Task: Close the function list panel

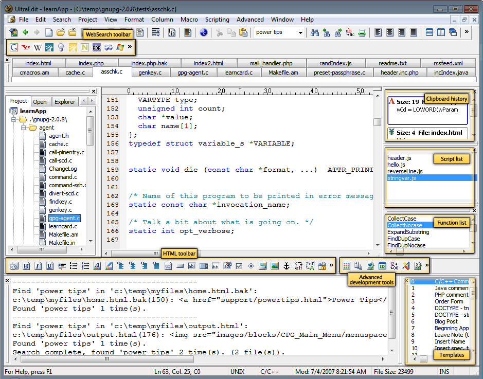Action: [474, 211]
